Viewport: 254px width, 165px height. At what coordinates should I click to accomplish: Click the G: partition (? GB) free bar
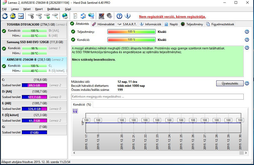tap(34, 132)
